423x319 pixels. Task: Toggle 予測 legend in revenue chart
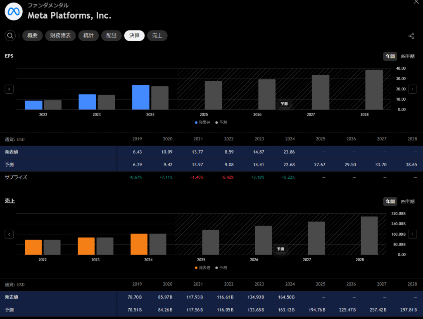coord(221,268)
